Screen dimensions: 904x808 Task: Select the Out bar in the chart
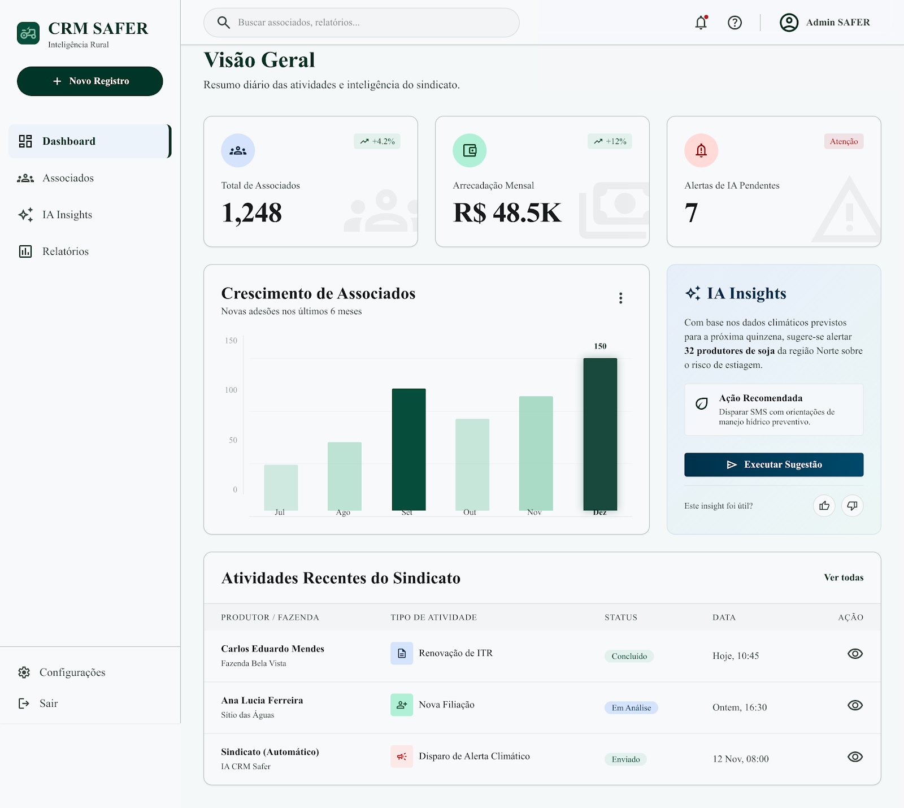pos(472,464)
